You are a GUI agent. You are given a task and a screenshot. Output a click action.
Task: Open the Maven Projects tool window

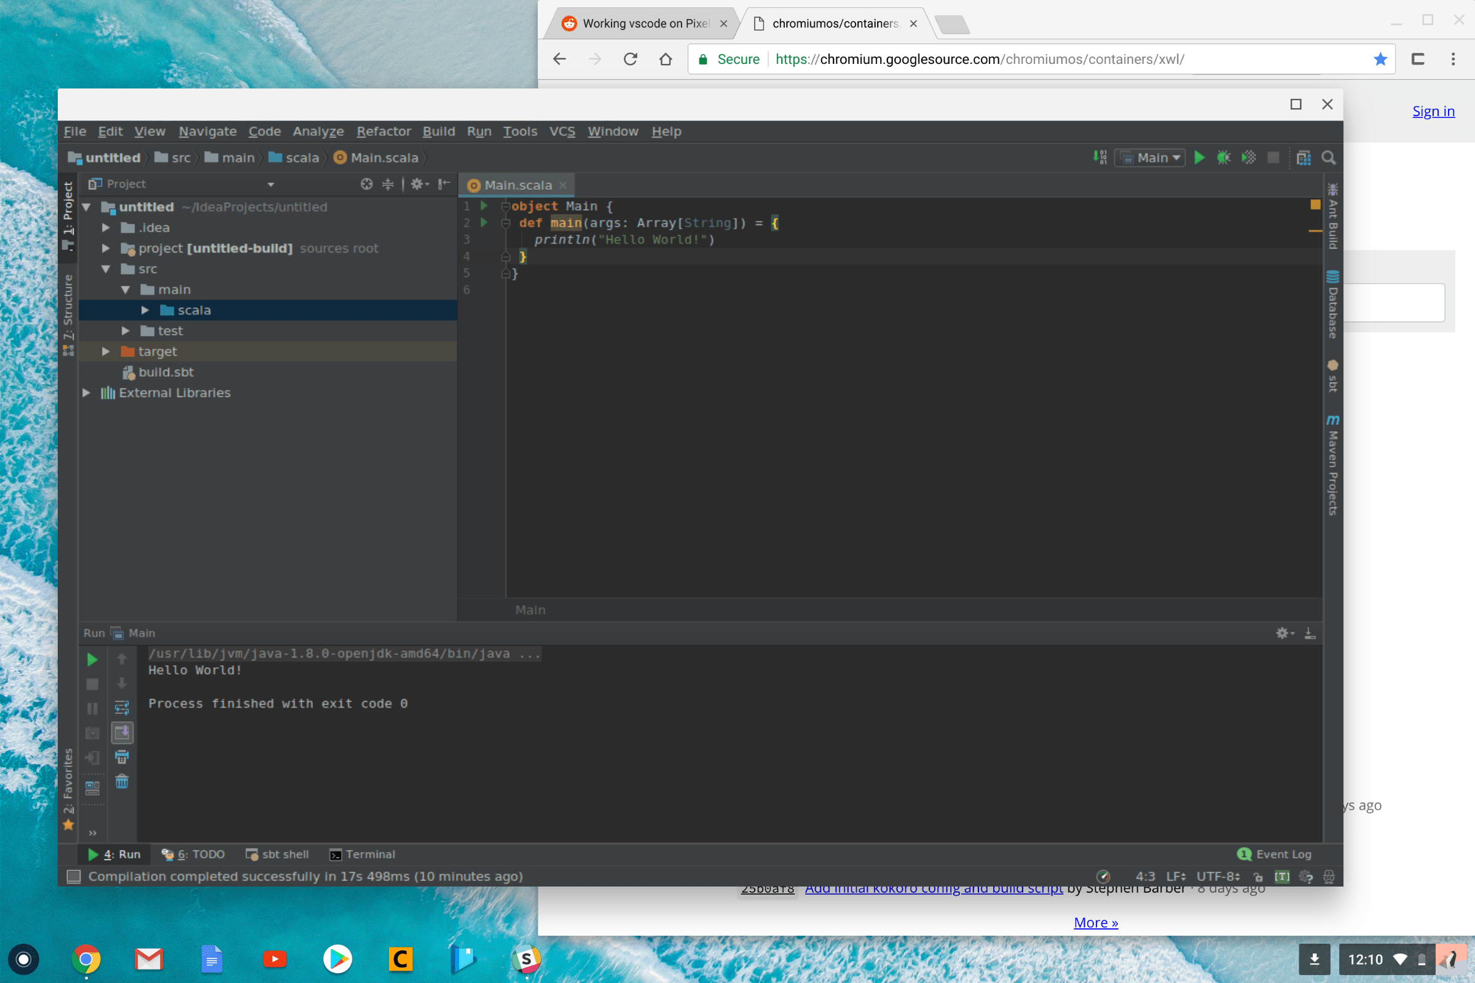1332,464
